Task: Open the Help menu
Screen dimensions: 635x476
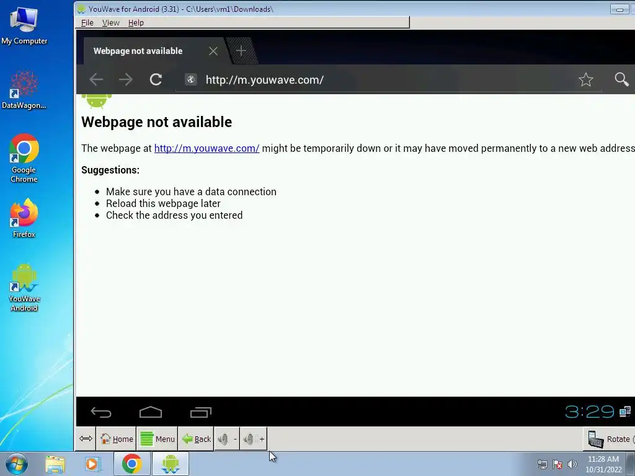Action: tap(136, 23)
